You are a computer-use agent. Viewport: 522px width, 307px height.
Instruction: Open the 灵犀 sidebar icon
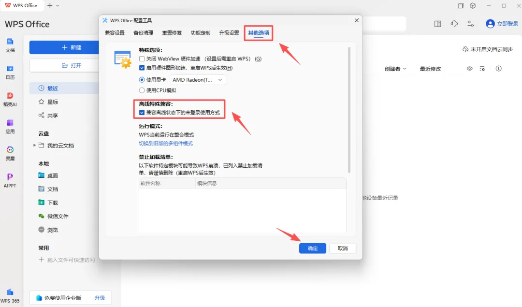tap(10, 154)
